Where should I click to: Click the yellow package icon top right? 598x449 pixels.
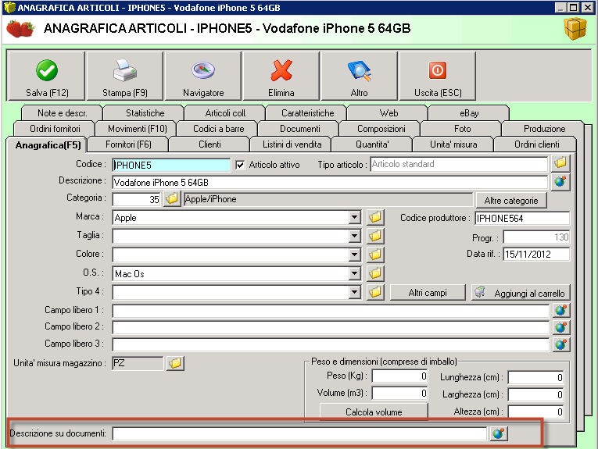tap(575, 29)
